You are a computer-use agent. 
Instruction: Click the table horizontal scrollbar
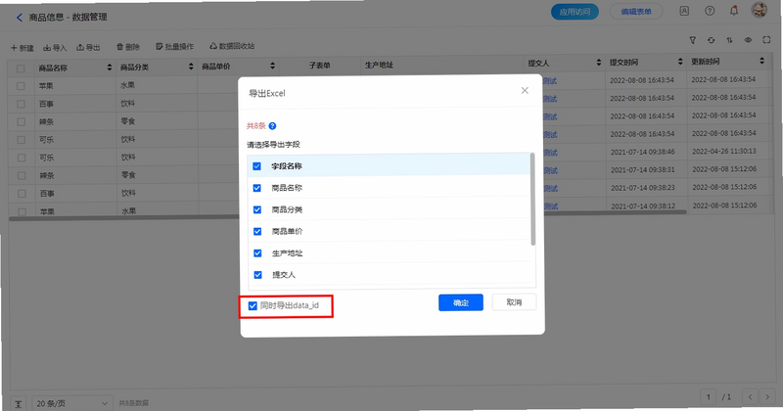click(347, 214)
